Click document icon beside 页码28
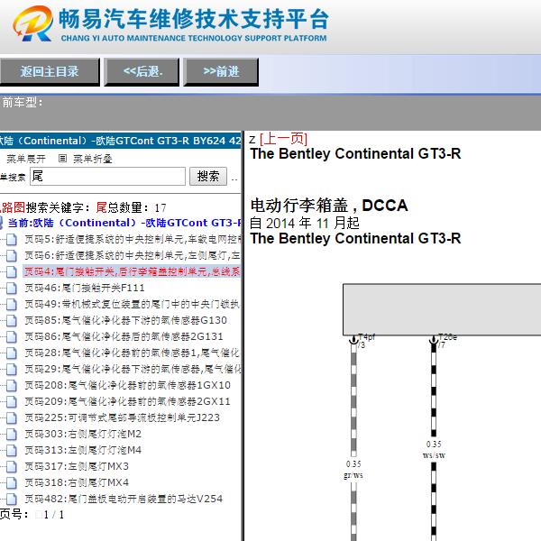The image size is (541, 541). point(12,353)
